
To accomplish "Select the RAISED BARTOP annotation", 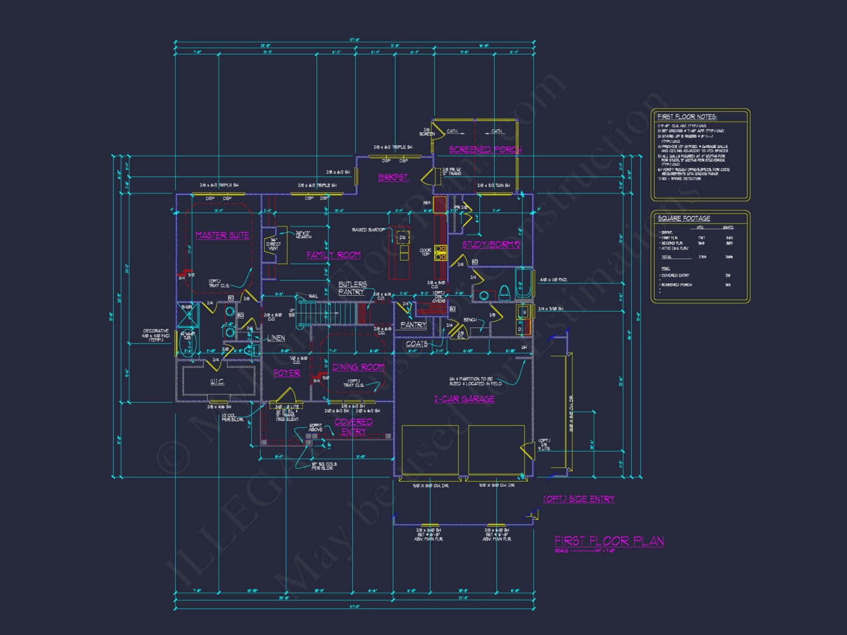I will pyautogui.click(x=368, y=230).
